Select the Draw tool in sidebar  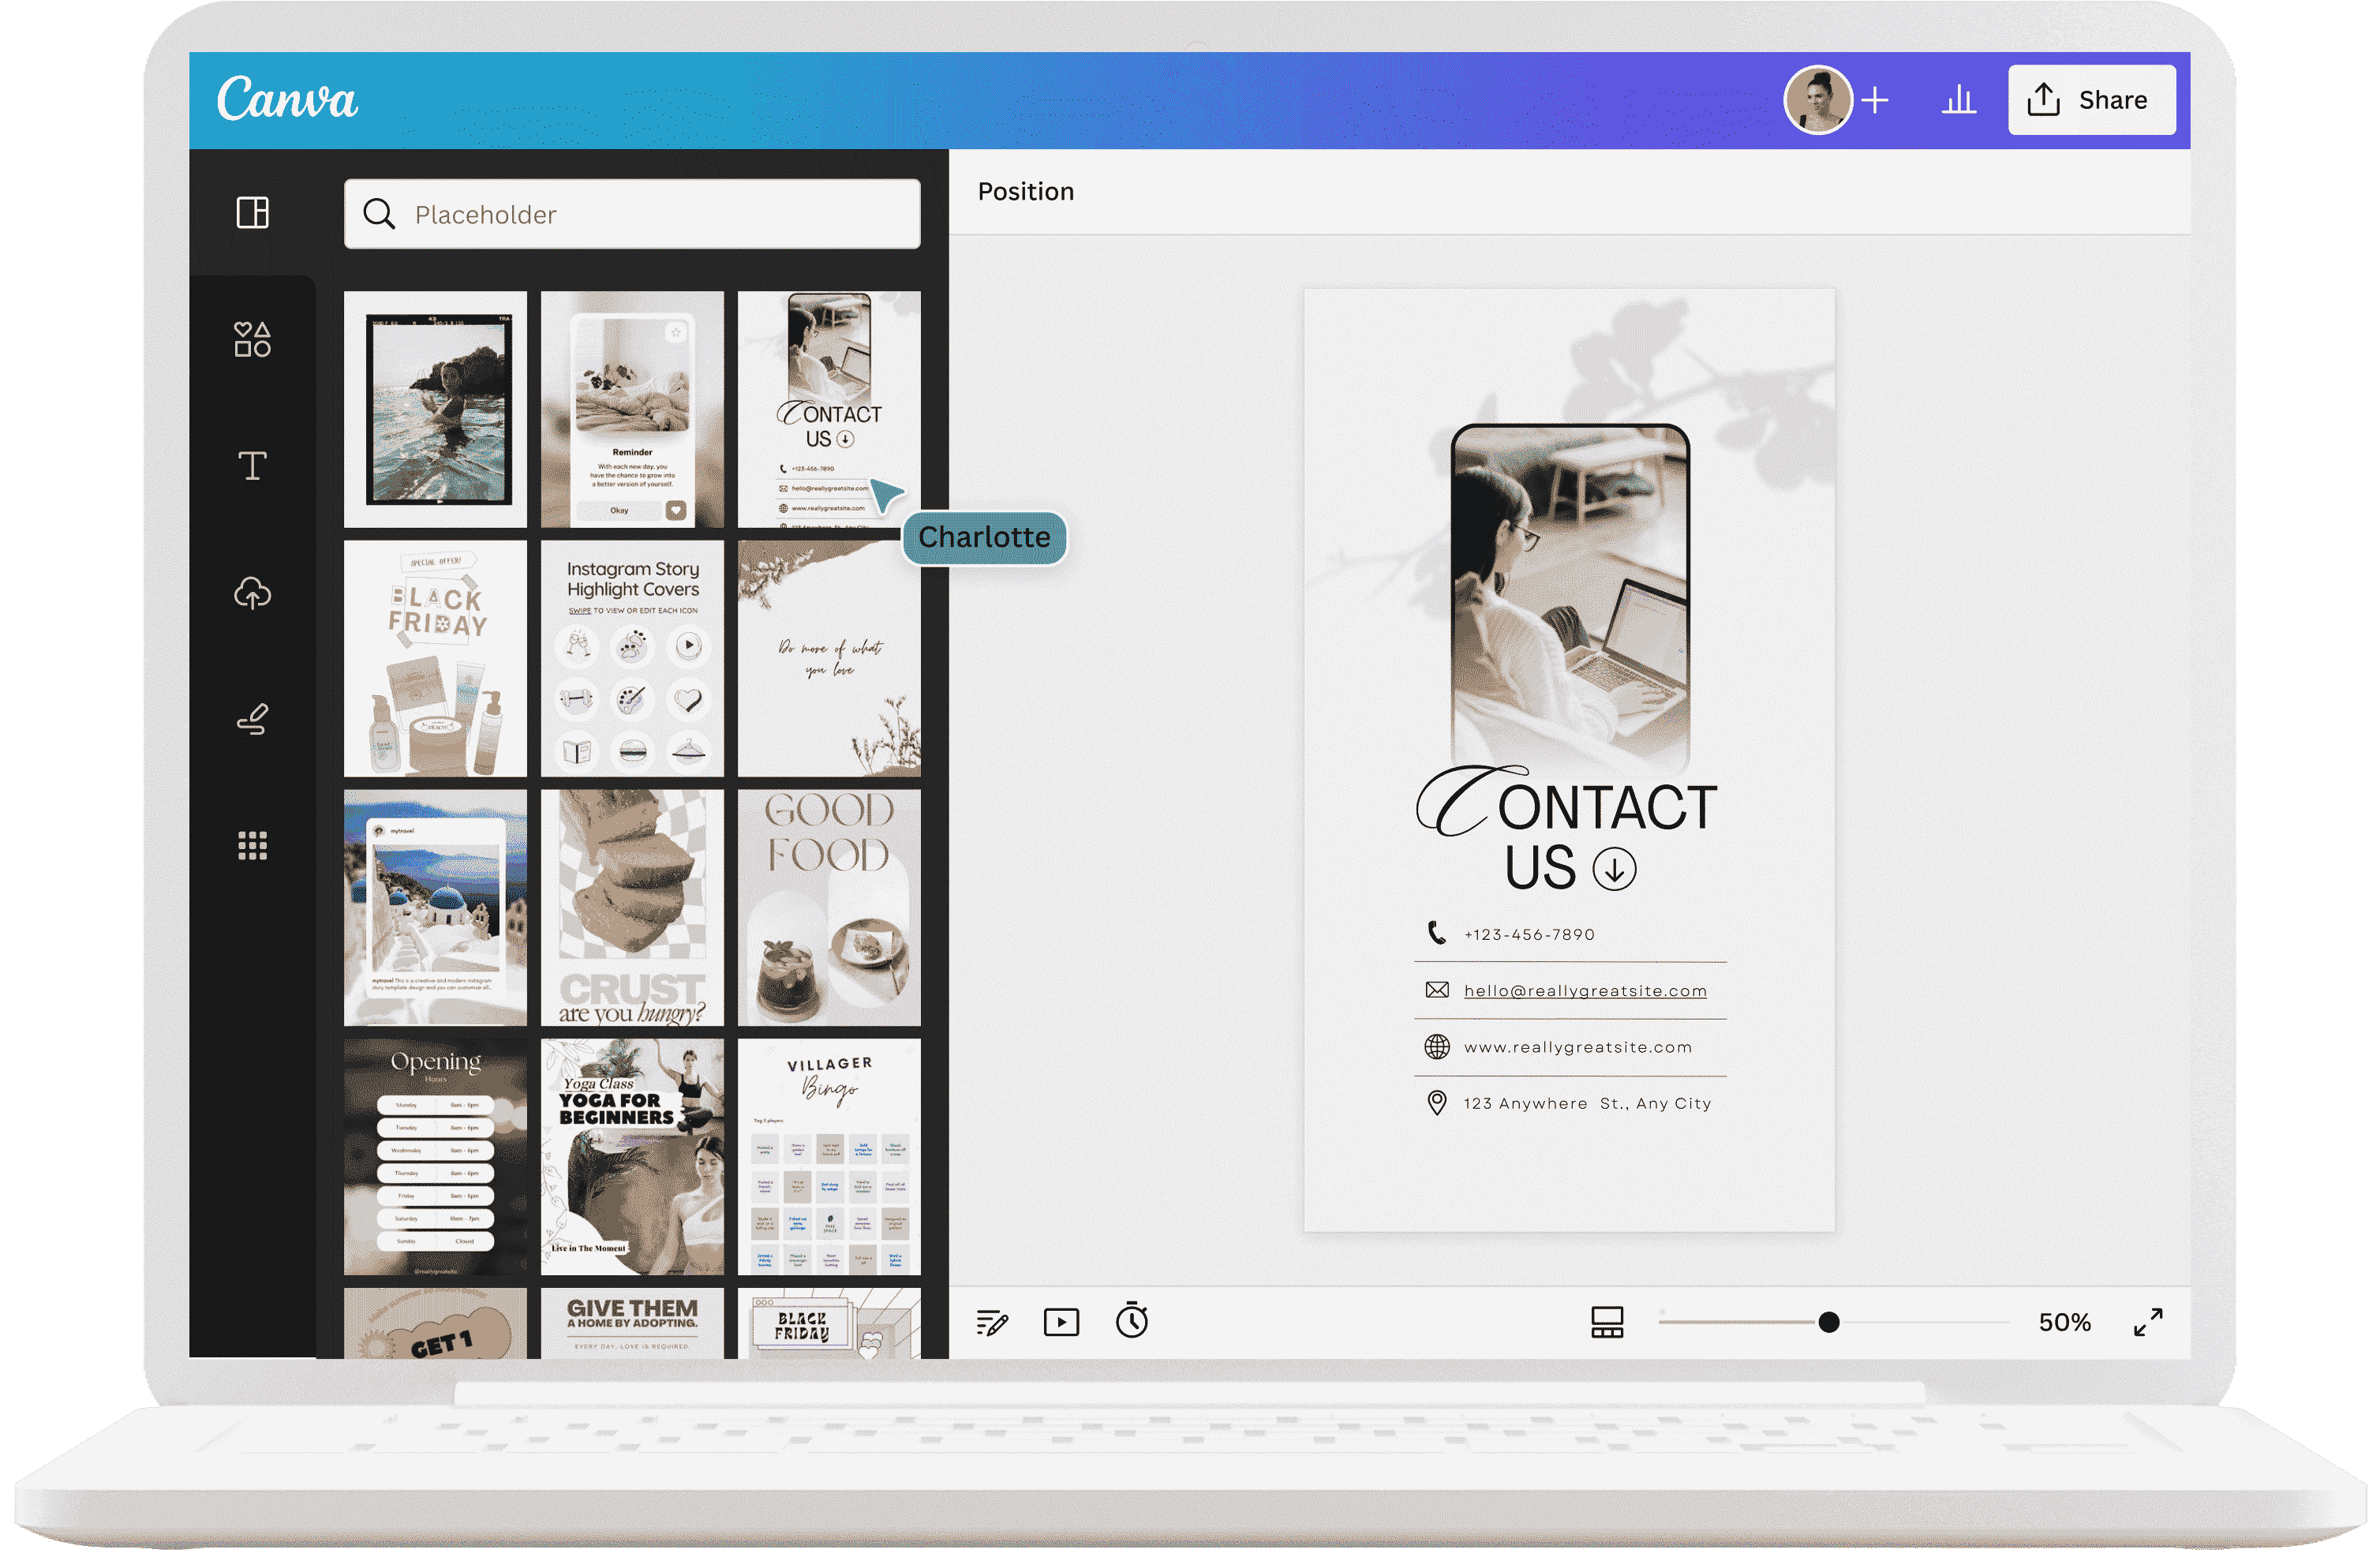tap(252, 719)
